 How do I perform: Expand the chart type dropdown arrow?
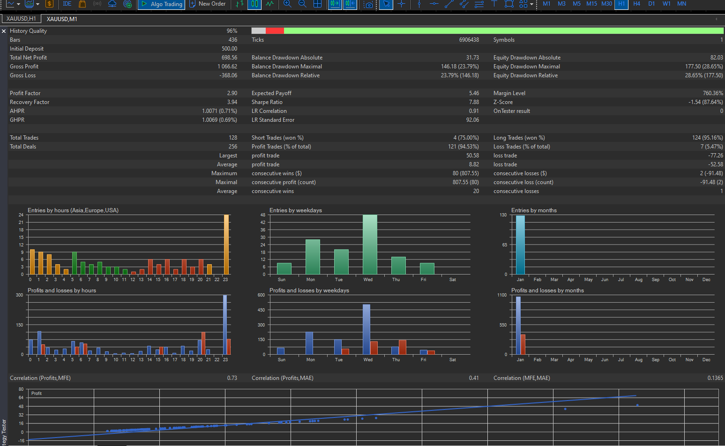coord(18,4)
